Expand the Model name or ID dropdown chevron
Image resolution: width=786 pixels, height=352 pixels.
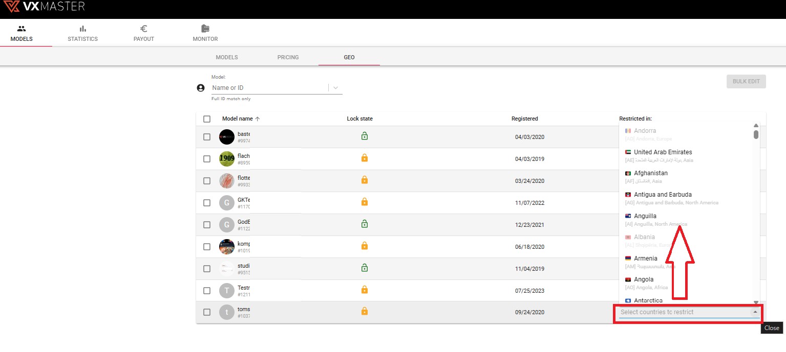[336, 88]
